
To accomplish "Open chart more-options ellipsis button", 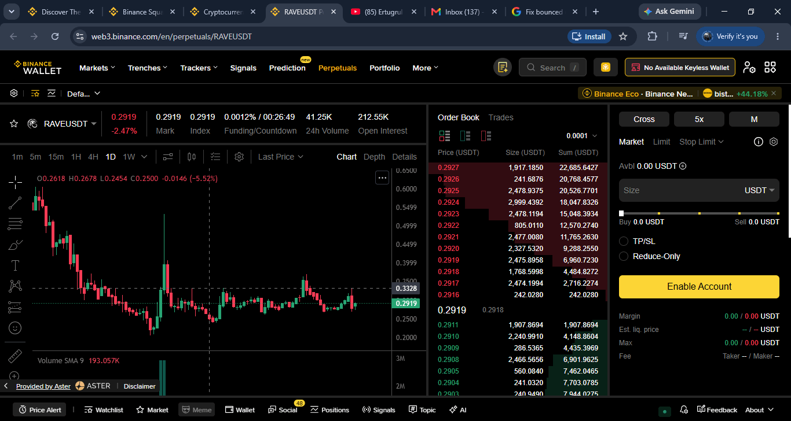I will pyautogui.click(x=382, y=178).
